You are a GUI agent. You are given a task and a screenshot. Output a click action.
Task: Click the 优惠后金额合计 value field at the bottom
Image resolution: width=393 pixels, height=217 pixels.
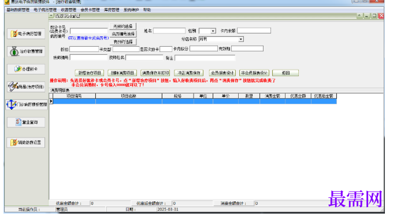point(192,204)
